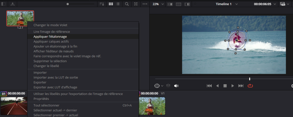The image size is (293, 117).
Task: Switch gallery to thumbnail grid view
Action: click(x=111, y=4)
